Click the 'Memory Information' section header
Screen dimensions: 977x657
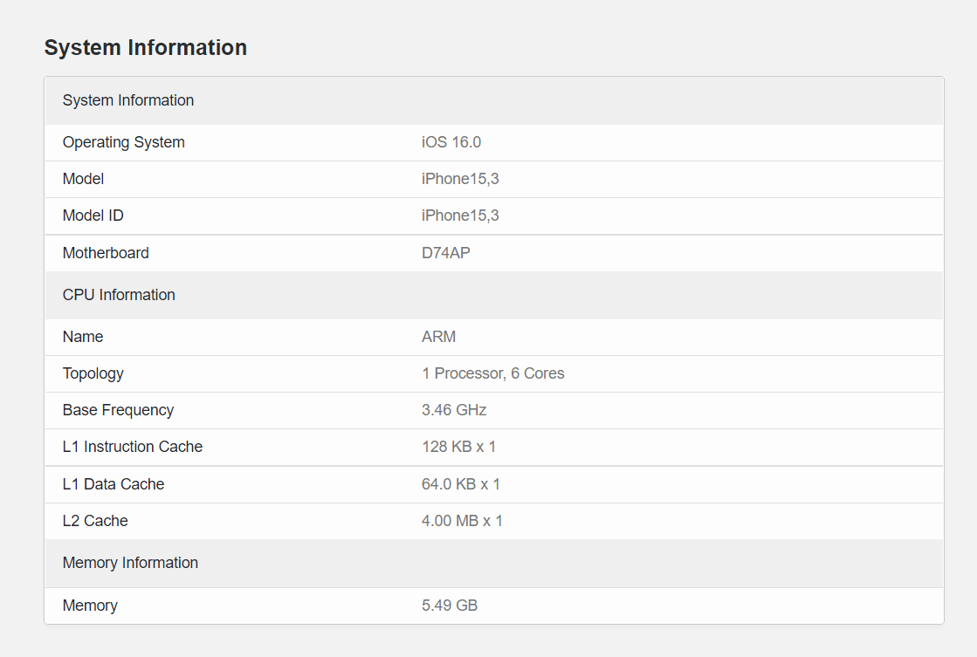pyautogui.click(x=494, y=563)
